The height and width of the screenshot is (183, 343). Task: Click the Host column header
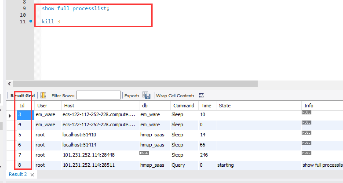(x=69, y=106)
